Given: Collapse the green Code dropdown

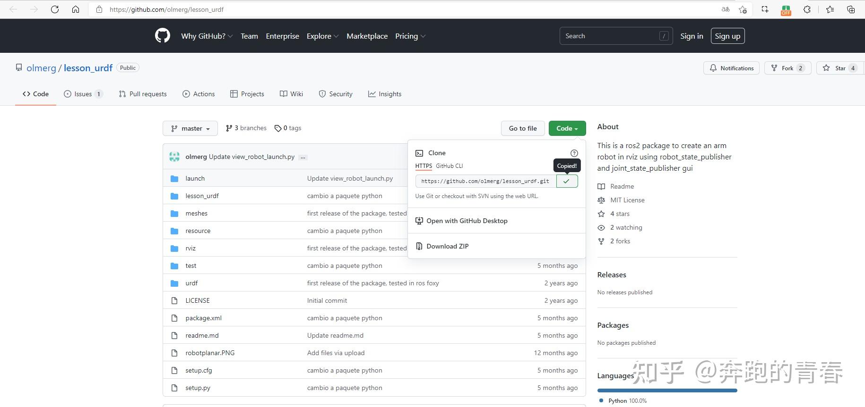Looking at the screenshot, I should point(567,128).
